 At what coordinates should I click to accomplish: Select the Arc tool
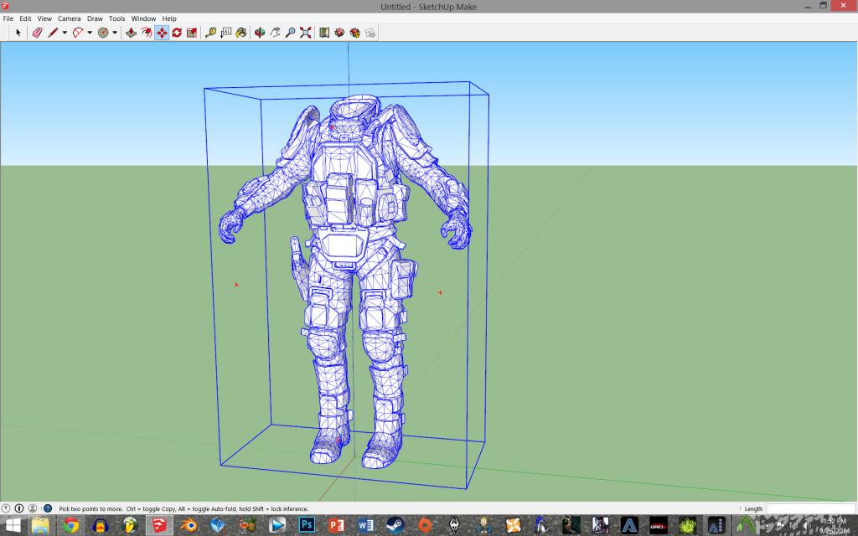(x=78, y=33)
